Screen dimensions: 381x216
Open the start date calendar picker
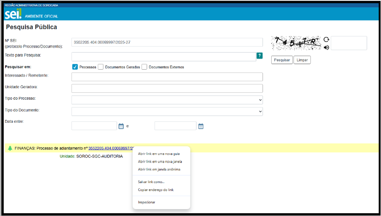point(121,126)
